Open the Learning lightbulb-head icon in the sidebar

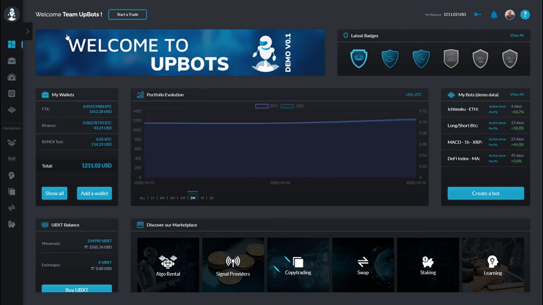point(12,176)
